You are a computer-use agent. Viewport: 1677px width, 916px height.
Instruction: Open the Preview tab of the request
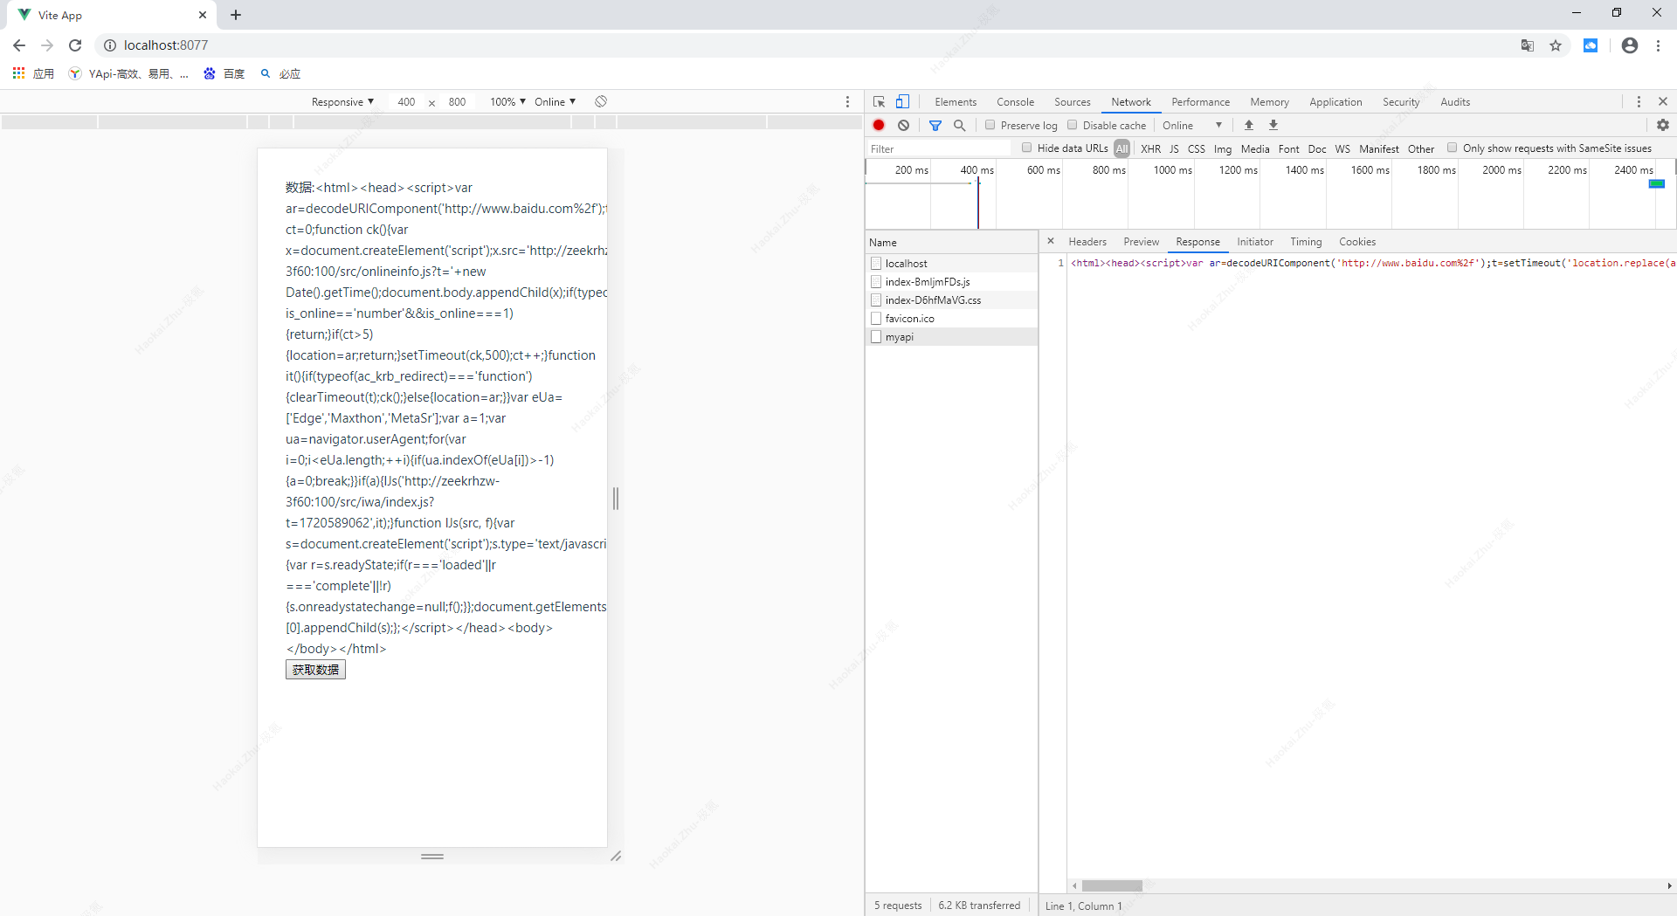tap(1141, 242)
